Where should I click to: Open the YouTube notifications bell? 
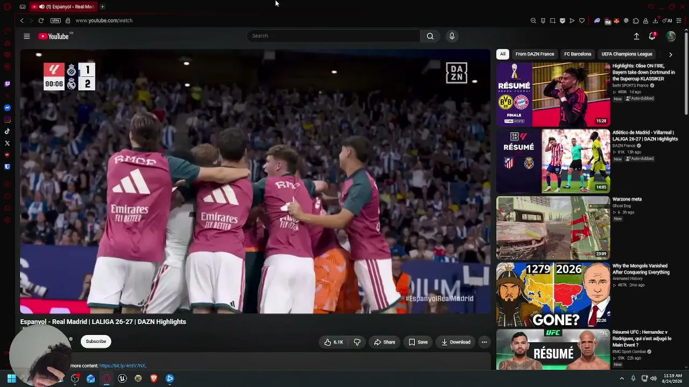pyautogui.click(x=652, y=36)
